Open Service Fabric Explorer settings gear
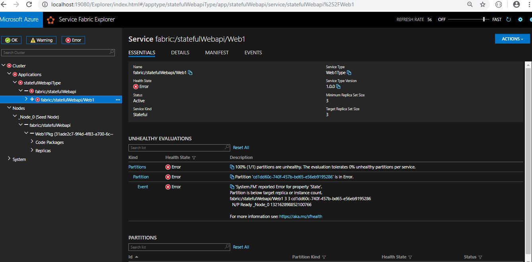The height and width of the screenshot is (262, 532). pyautogui.click(x=520, y=19)
